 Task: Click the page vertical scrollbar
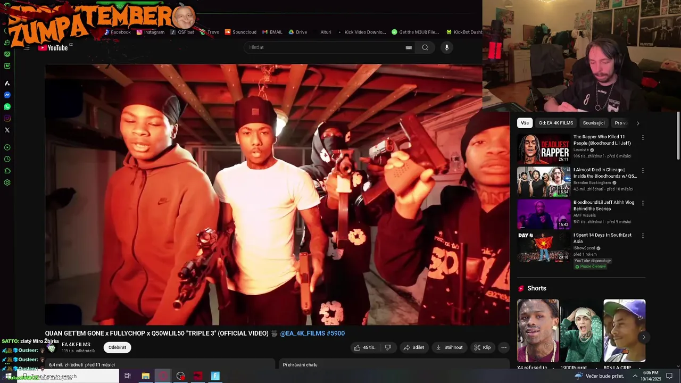[678, 135]
